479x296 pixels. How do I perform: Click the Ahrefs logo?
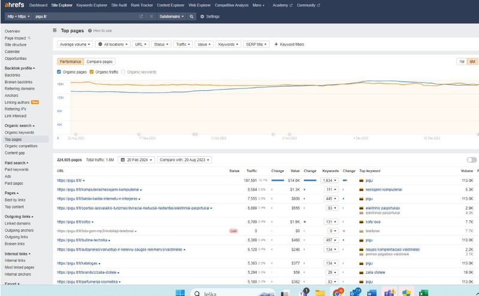pyautogui.click(x=14, y=5)
